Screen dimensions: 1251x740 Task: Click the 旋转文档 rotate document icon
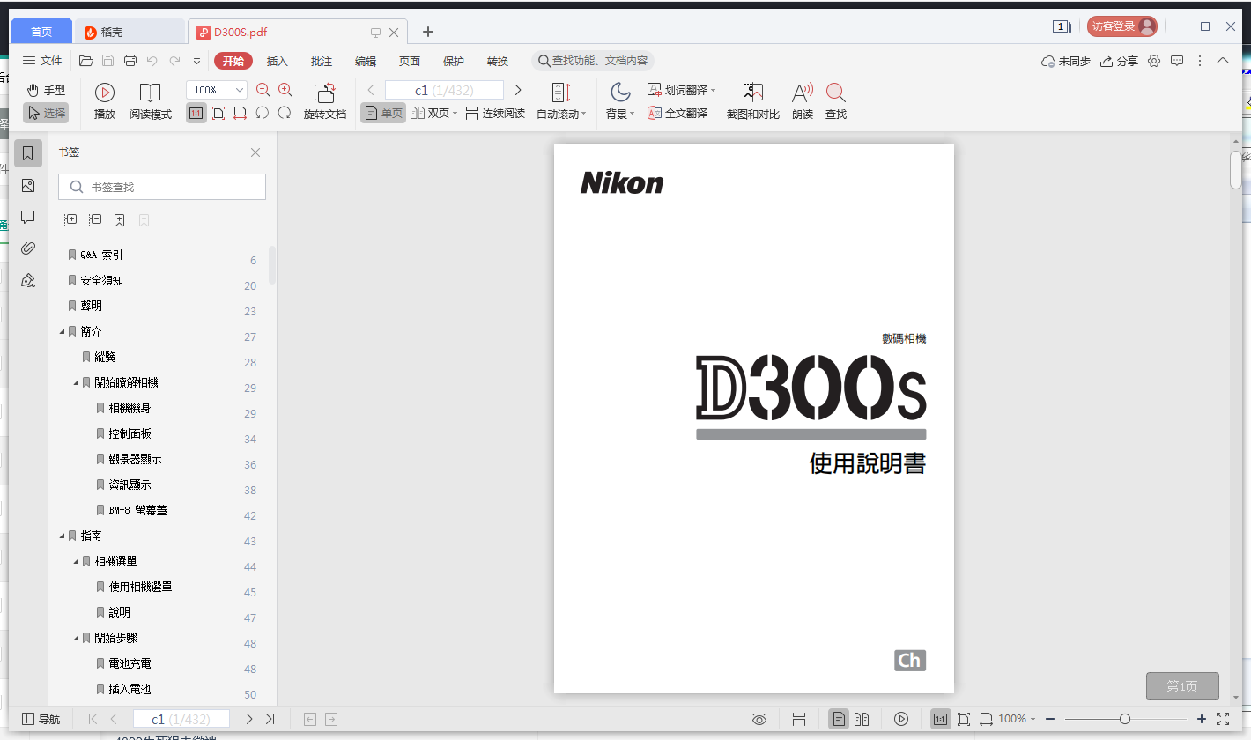(325, 100)
